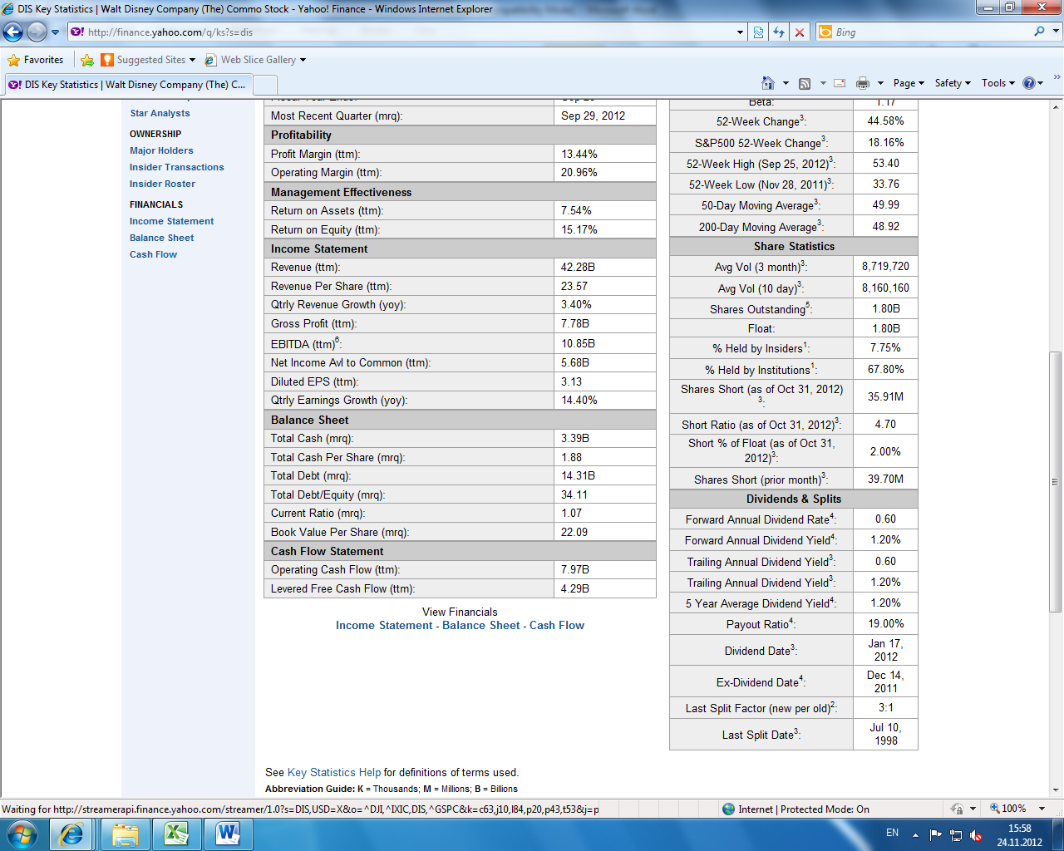Click the Help question mark icon
The width and height of the screenshot is (1064, 851).
[x=1028, y=83]
